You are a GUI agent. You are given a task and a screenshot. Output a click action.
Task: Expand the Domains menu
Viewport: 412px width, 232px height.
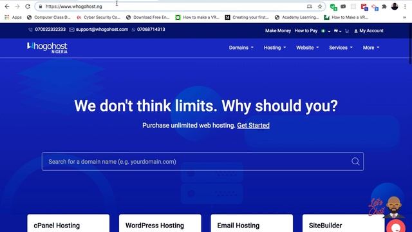pyautogui.click(x=241, y=48)
